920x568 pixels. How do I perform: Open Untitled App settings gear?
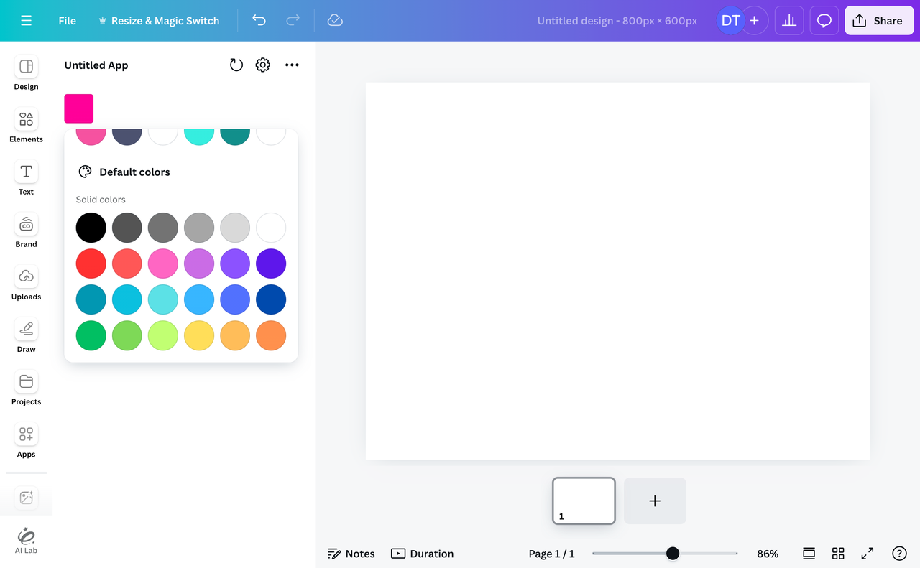point(263,65)
